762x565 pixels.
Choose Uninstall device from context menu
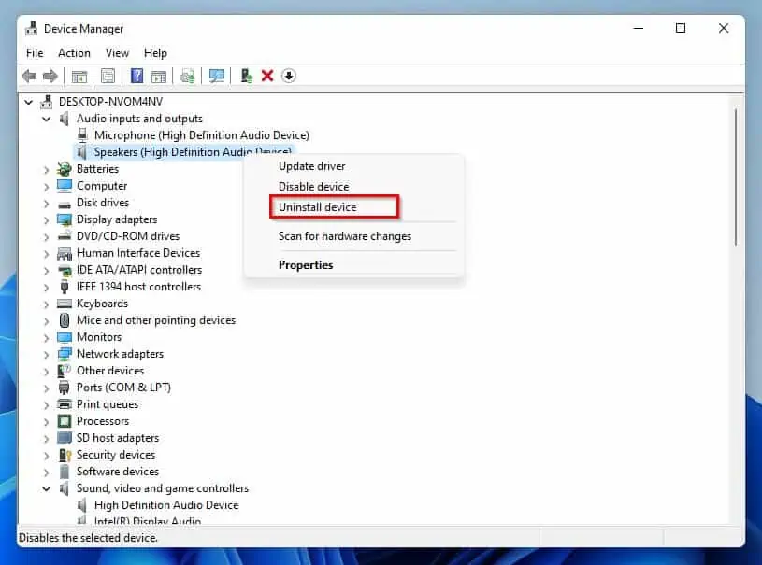tap(317, 206)
